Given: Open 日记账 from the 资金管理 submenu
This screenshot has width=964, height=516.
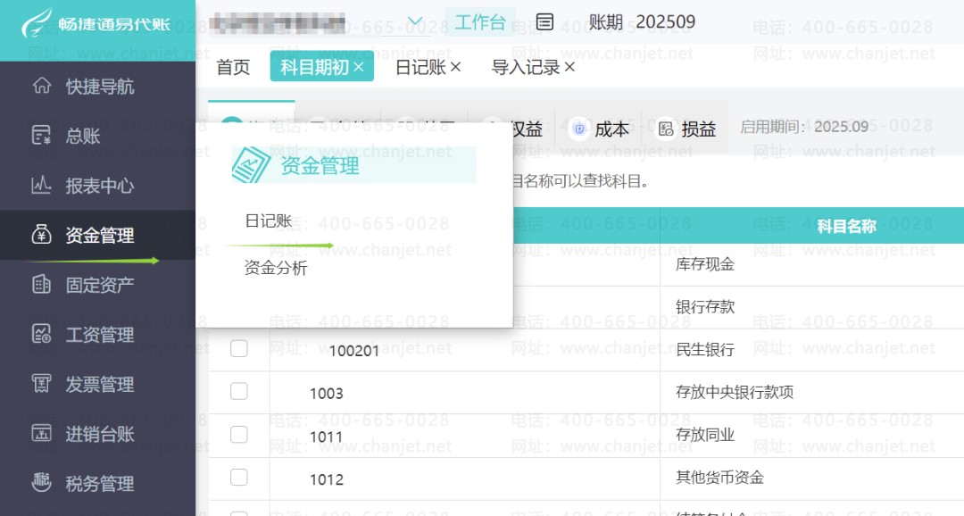Looking at the screenshot, I should 268,221.
